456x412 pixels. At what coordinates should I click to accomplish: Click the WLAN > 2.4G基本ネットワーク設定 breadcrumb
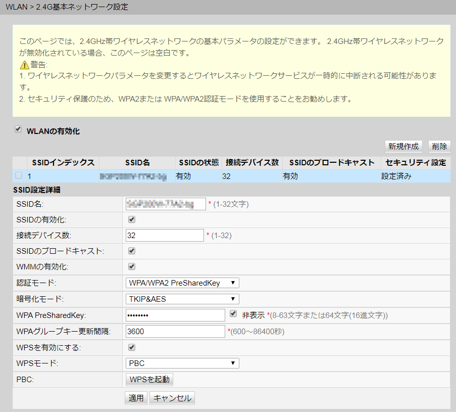pyautogui.click(x=67, y=7)
